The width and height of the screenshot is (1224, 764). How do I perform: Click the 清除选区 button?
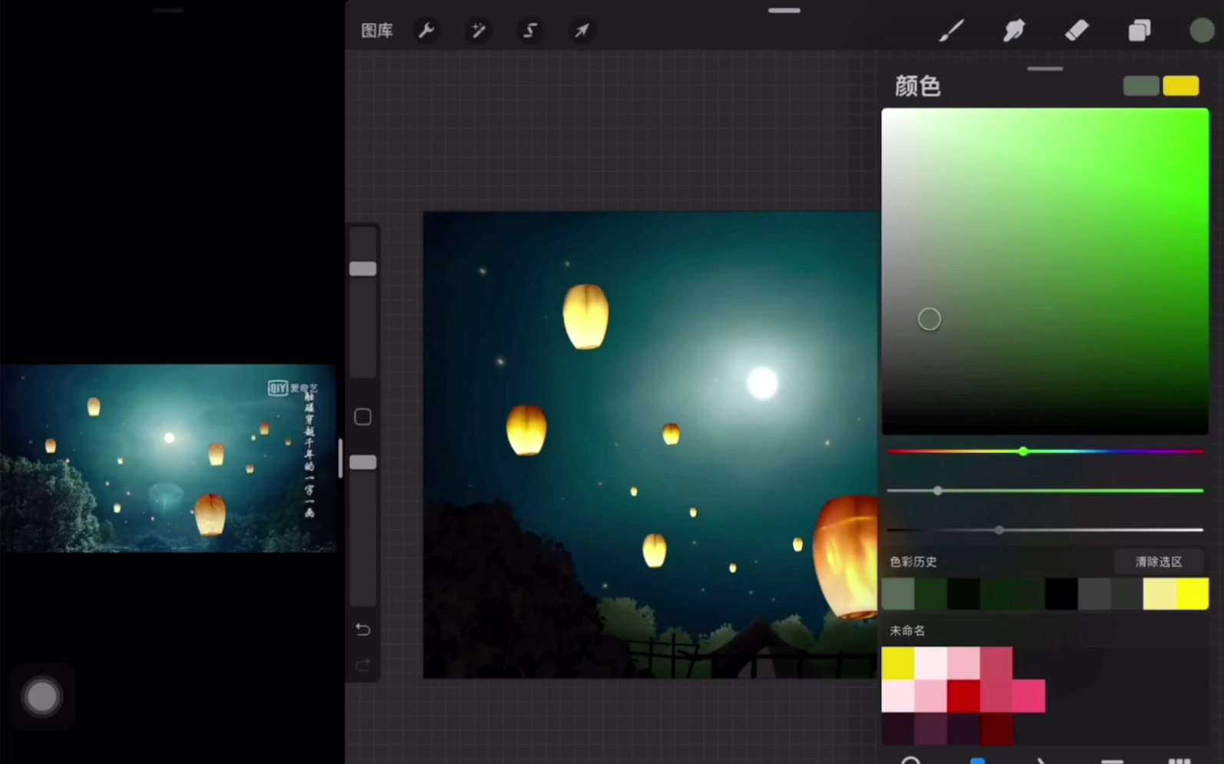tap(1159, 562)
